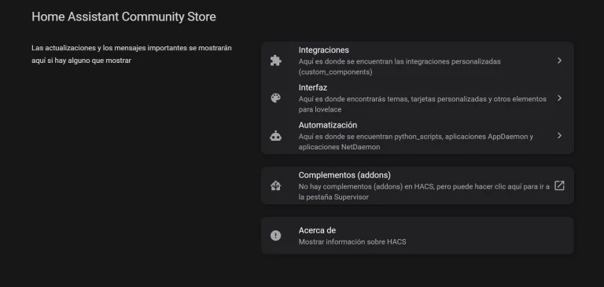Click the temas y tarjetas personalizadas description
The height and width of the screenshot is (287, 604).
click(422, 104)
